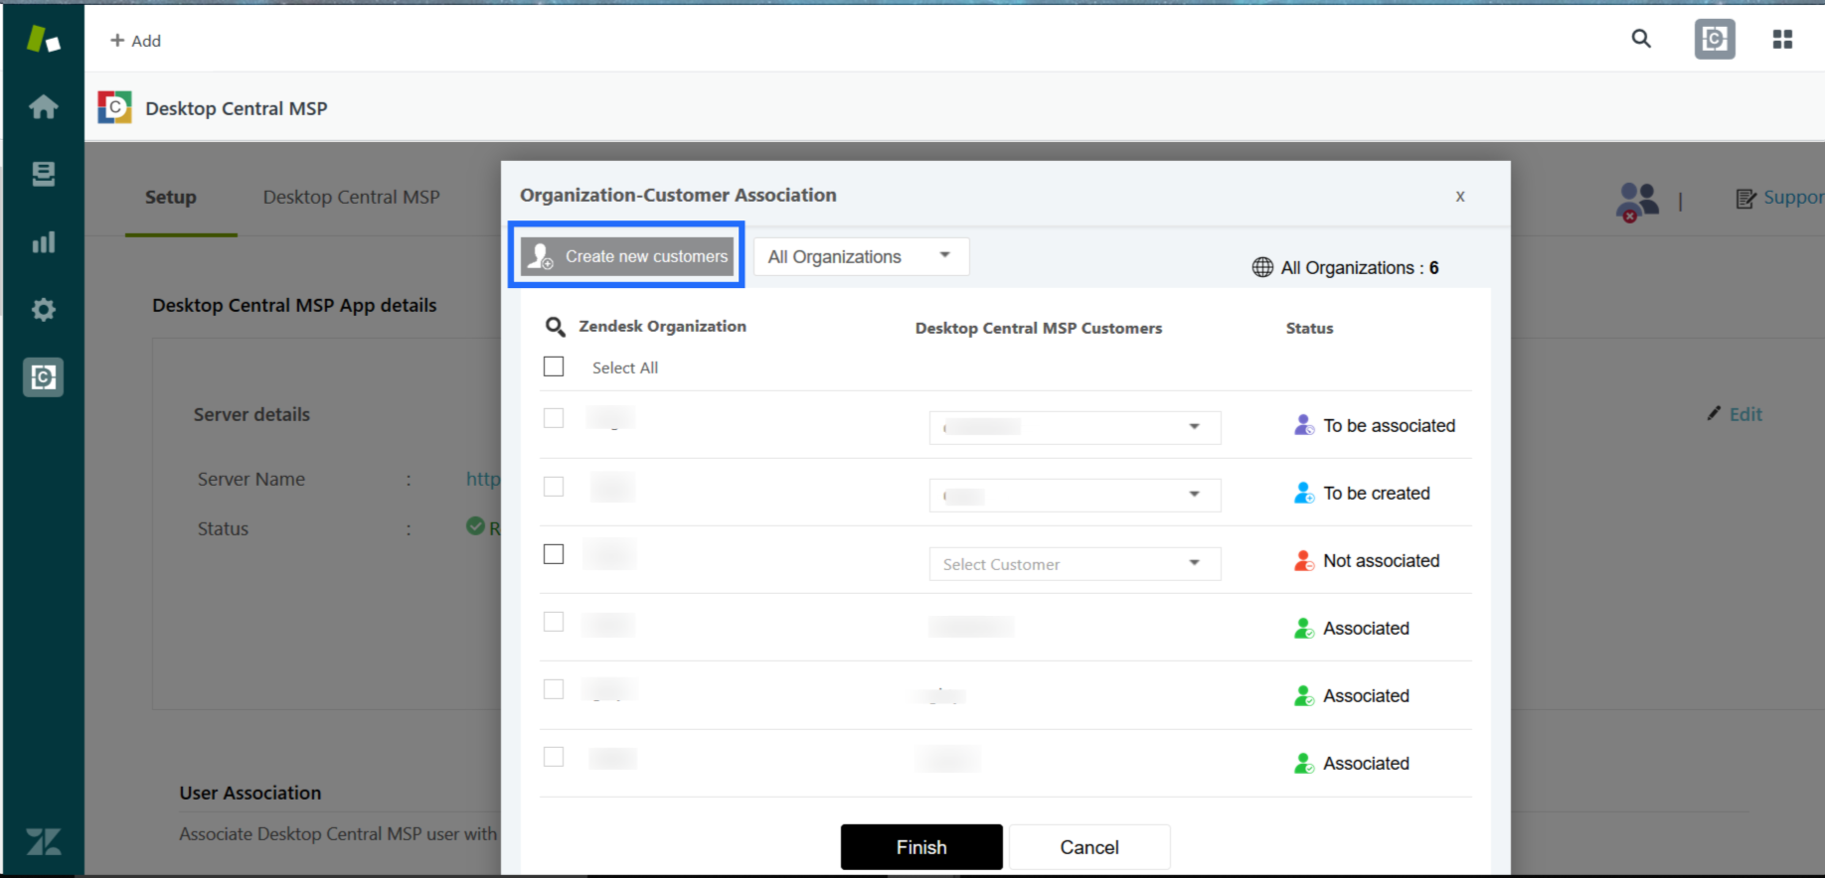This screenshot has width=1825, height=878.
Task: Click the 'User Association' heading
Action: (250, 793)
